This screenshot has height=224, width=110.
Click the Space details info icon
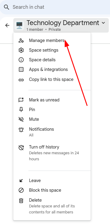point(21,60)
